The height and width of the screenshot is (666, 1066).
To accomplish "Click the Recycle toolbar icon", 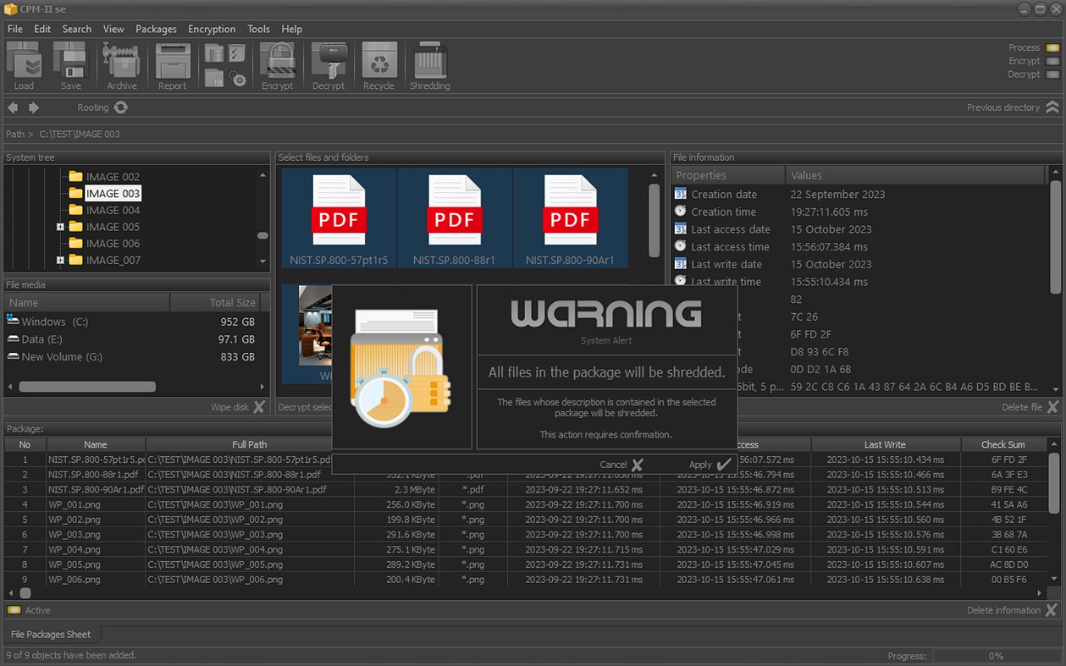I will pyautogui.click(x=379, y=61).
